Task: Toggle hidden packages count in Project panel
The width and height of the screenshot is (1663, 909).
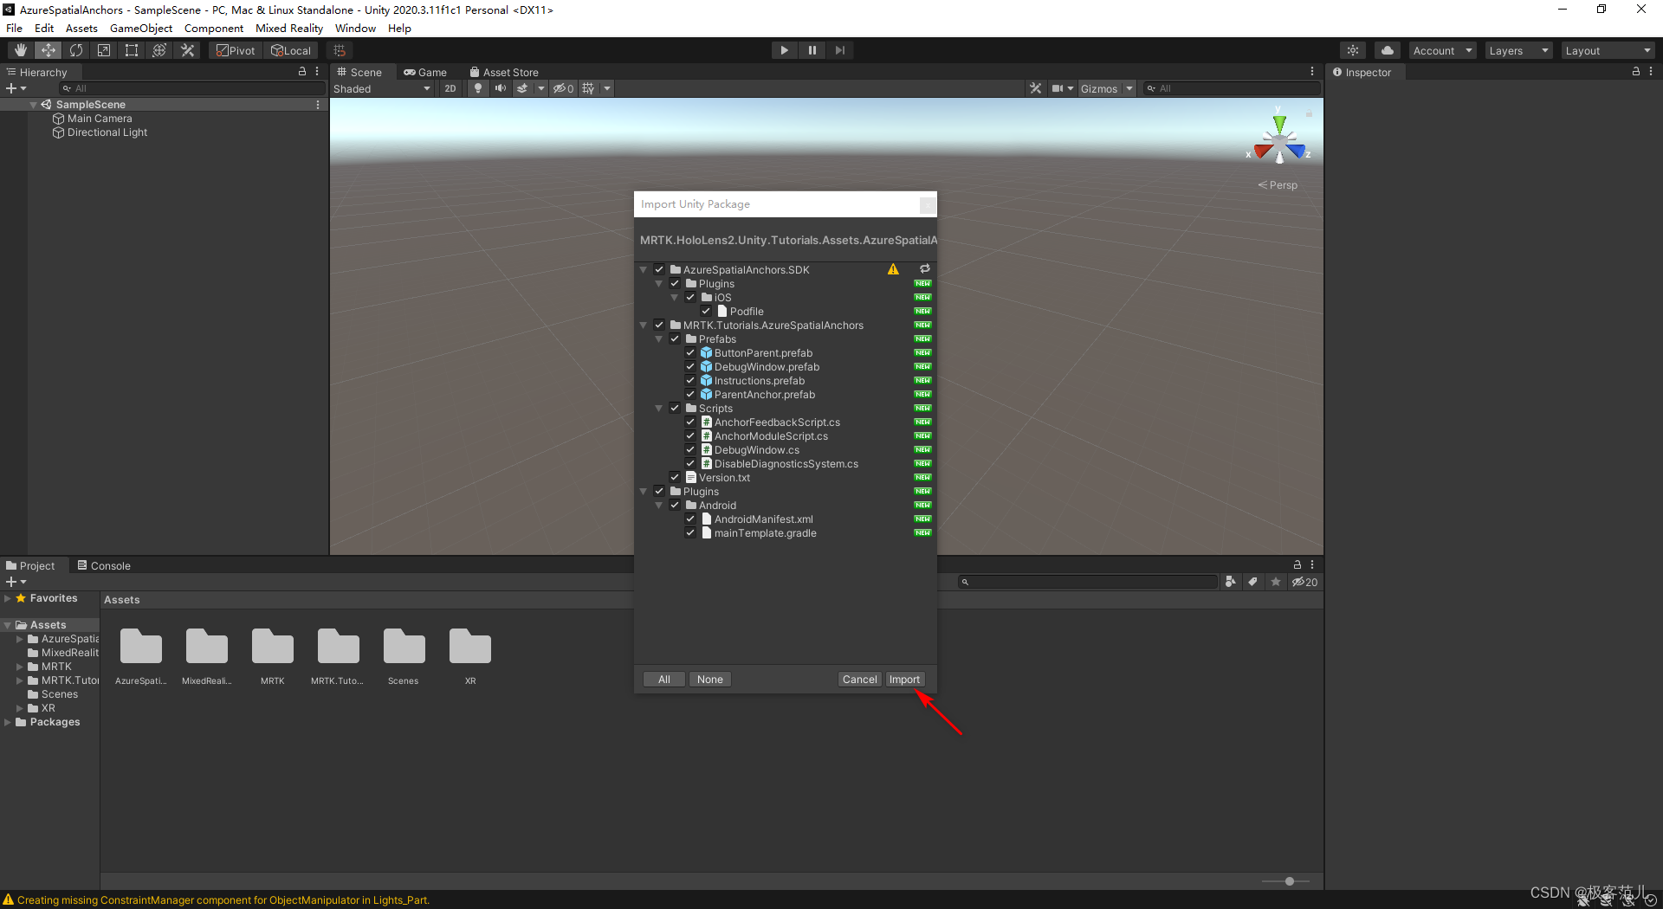Action: coord(1304,582)
